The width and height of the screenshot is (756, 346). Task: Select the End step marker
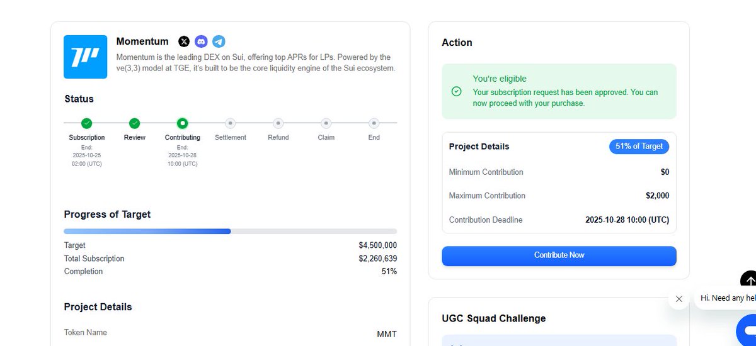374,123
